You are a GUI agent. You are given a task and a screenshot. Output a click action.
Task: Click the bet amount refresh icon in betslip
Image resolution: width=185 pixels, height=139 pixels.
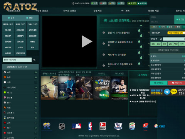(x=161, y=39)
